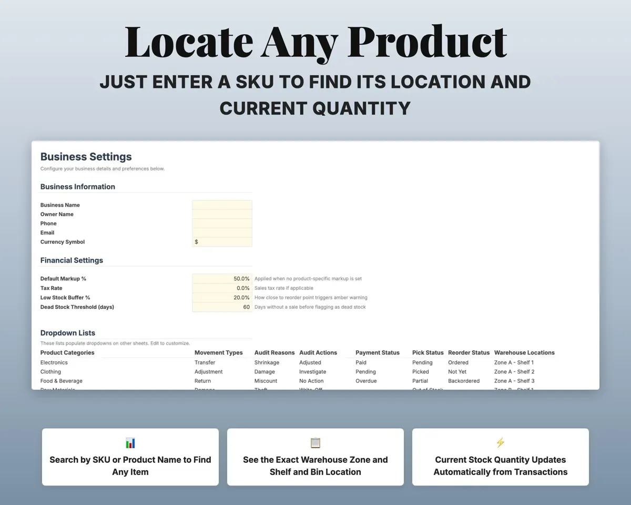Click the Business Settings title

(86, 157)
